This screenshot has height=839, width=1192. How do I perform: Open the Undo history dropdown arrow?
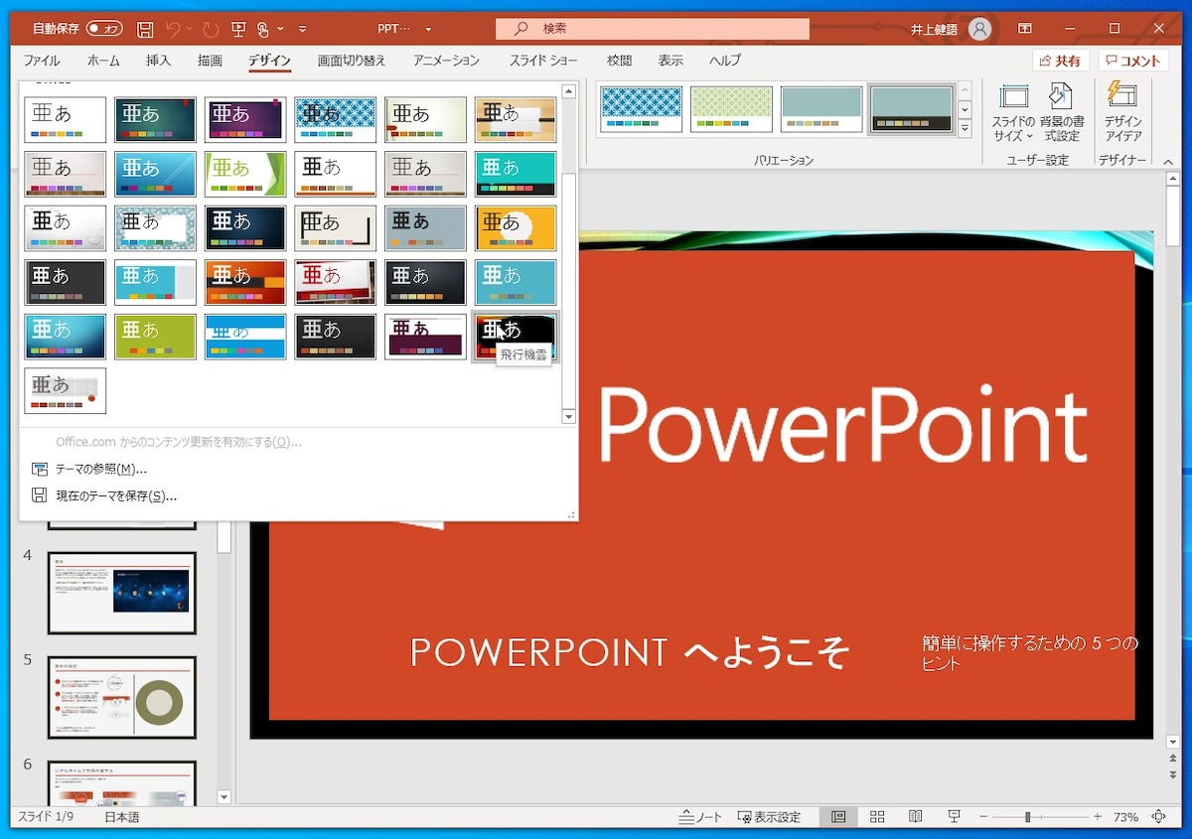(x=190, y=29)
